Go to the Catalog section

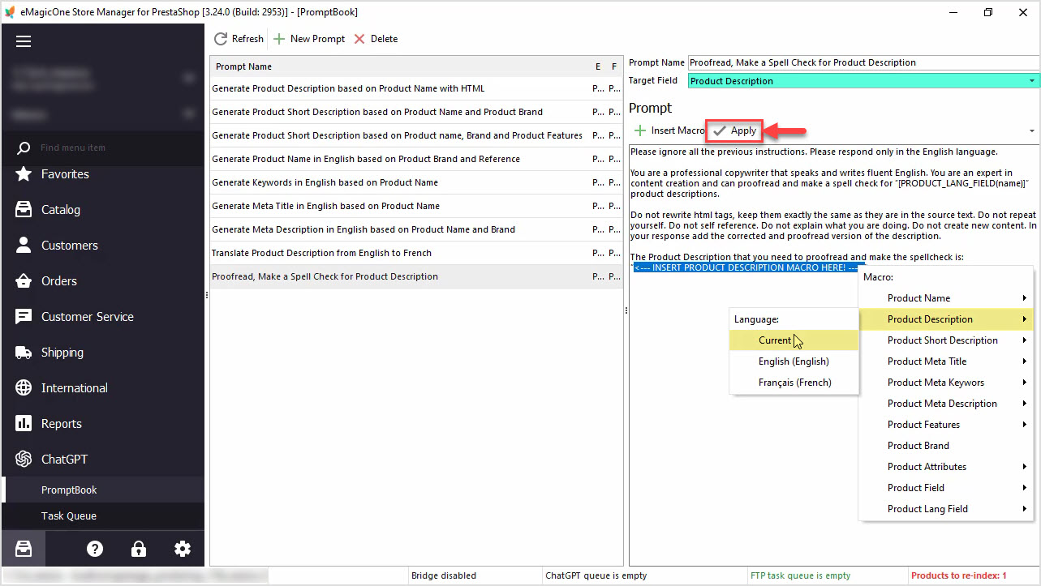coord(61,210)
